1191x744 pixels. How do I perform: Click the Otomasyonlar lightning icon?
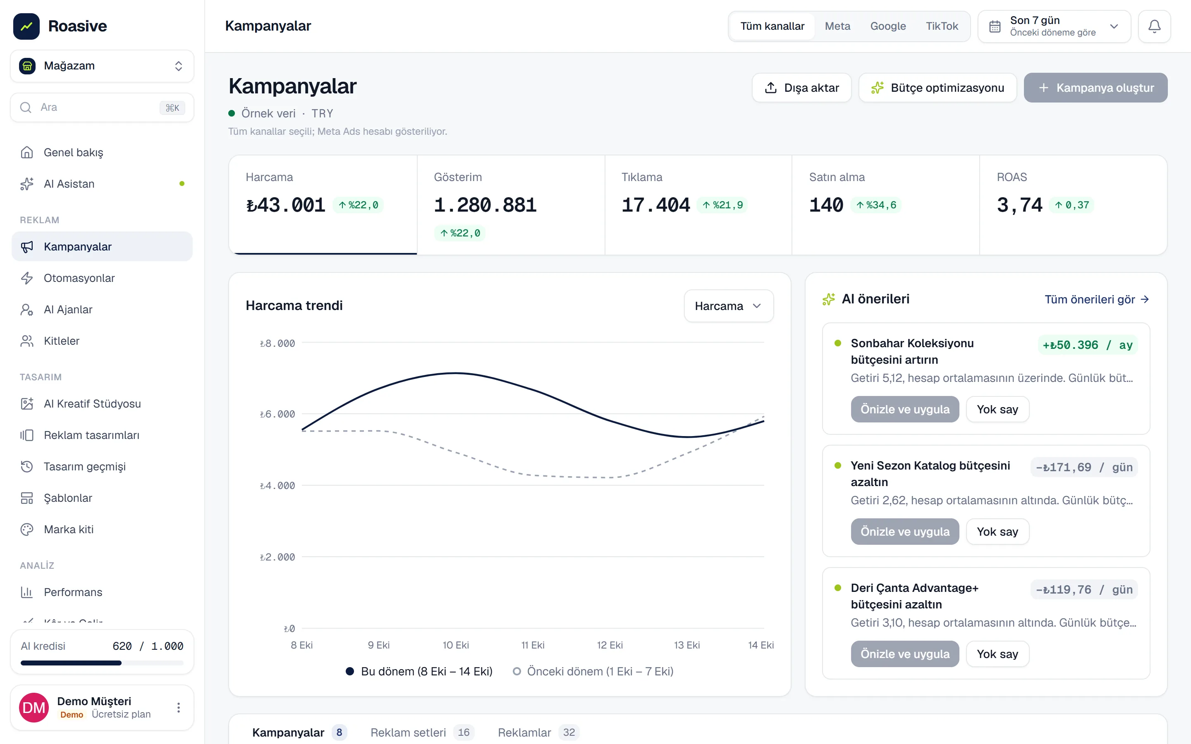26,278
